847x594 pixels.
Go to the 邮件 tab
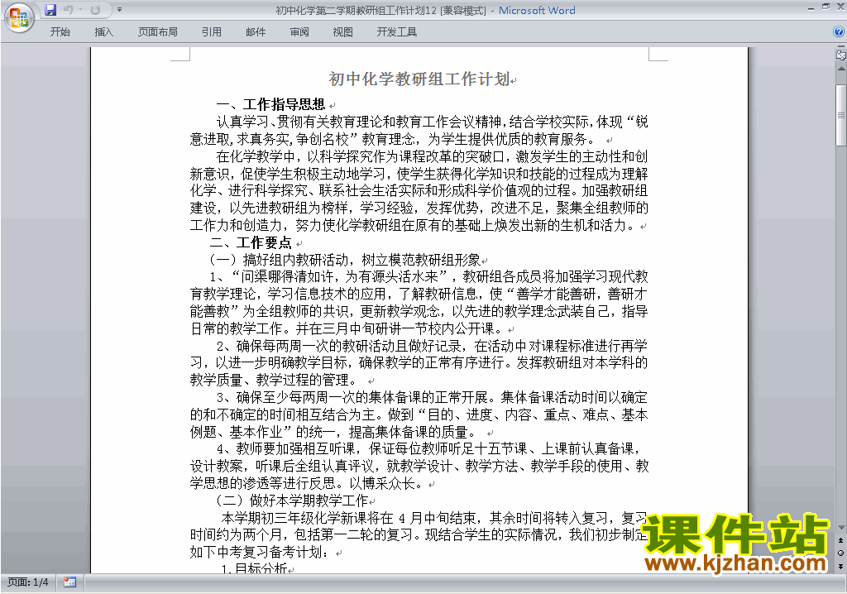pyautogui.click(x=256, y=32)
